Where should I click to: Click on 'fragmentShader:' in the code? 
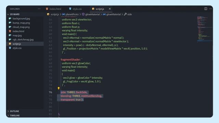70,59
